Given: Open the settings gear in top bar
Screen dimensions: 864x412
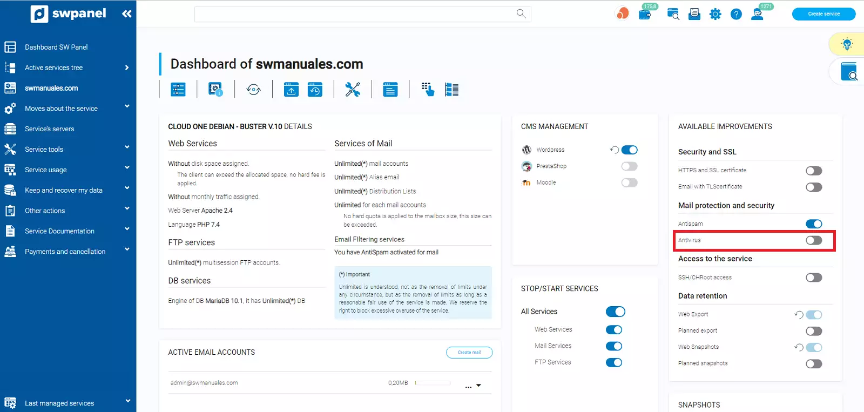Looking at the screenshot, I should pyautogui.click(x=715, y=15).
